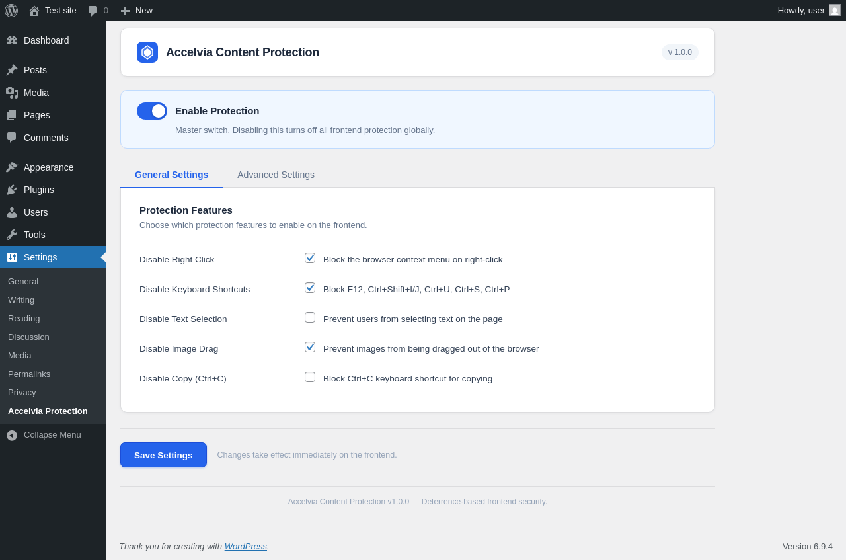This screenshot has height=560, width=846.
Task: Switch to the Advanced Settings tab
Action: [x=276, y=175]
